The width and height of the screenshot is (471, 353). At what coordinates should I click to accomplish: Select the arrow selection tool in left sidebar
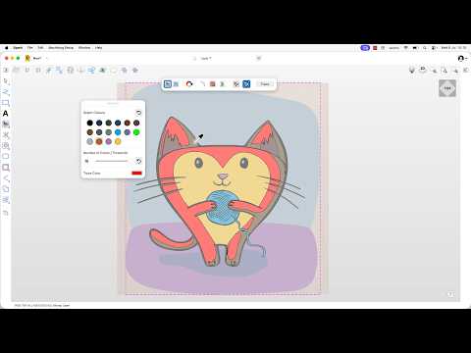(x=6, y=81)
